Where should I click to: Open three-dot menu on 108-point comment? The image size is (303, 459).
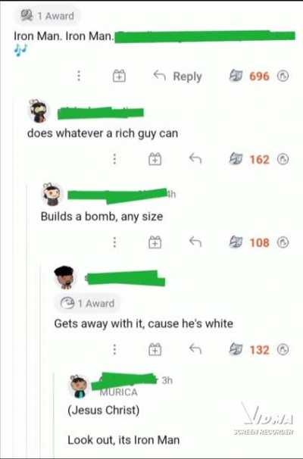point(114,242)
